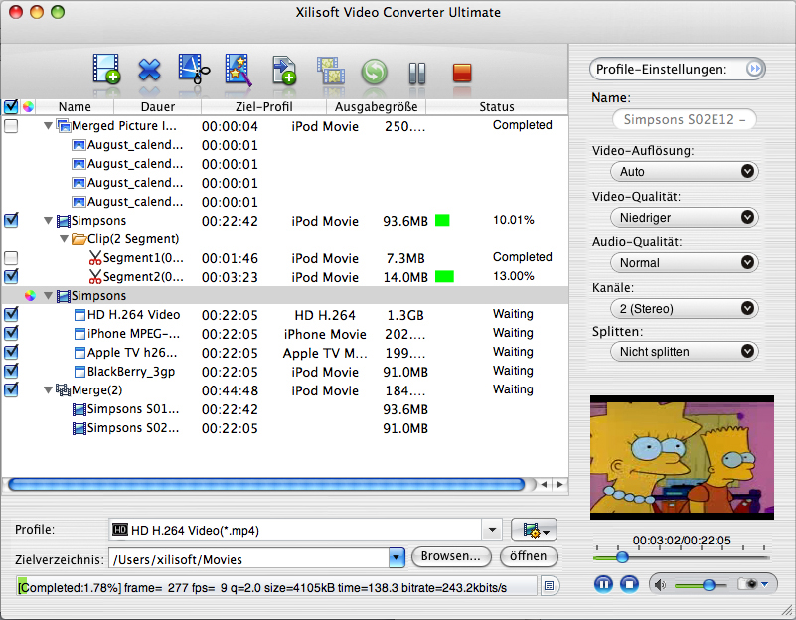
Task: Uncheck the Simpsons 00:22:42 row checkbox
Action: [11, 221]
